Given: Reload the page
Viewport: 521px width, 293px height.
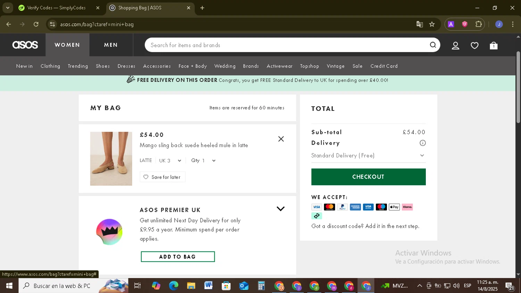Looking at the screenshot, I should (36, 24).
